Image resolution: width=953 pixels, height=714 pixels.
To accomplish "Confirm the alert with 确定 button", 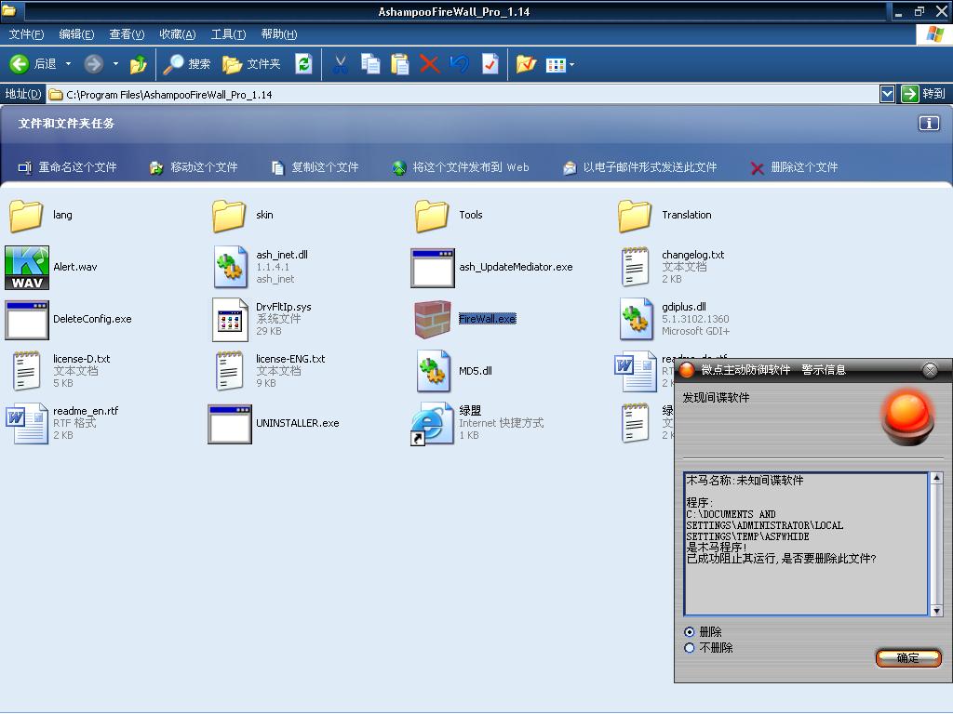I will (908, 658).
